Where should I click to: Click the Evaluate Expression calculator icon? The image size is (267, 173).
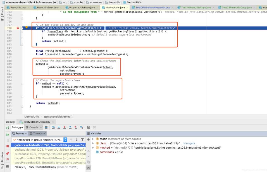point(89,128)
